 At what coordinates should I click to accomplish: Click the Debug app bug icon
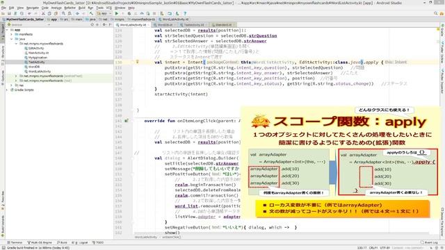(129, 13)
